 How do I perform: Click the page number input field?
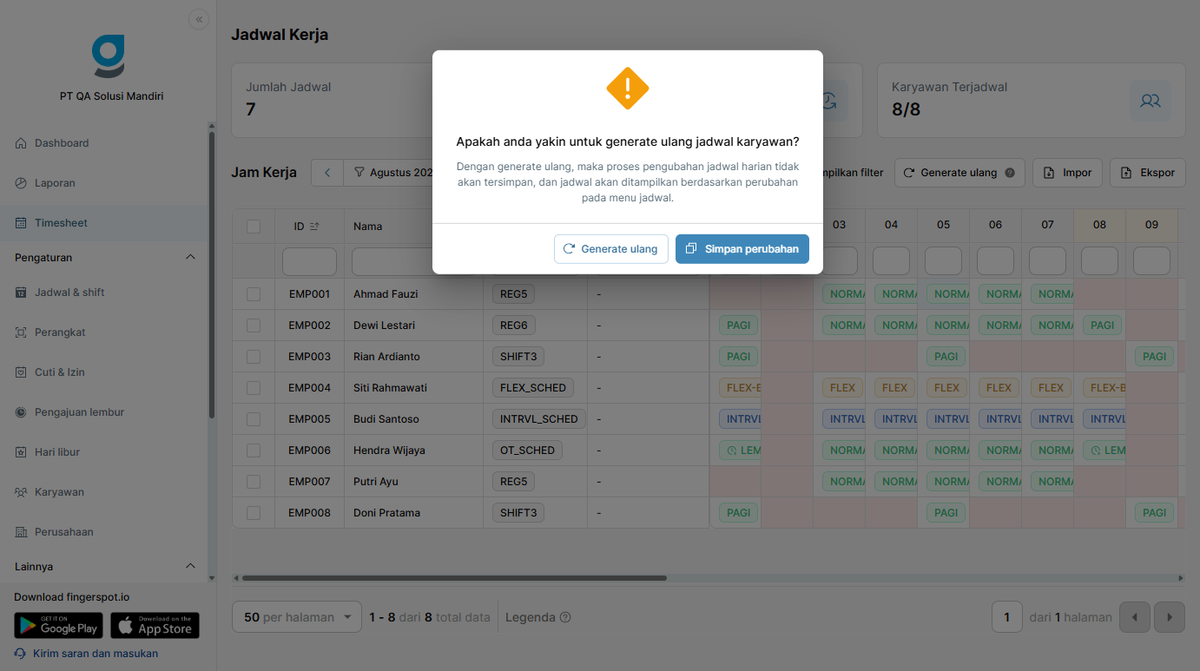tap(1007, 617)
